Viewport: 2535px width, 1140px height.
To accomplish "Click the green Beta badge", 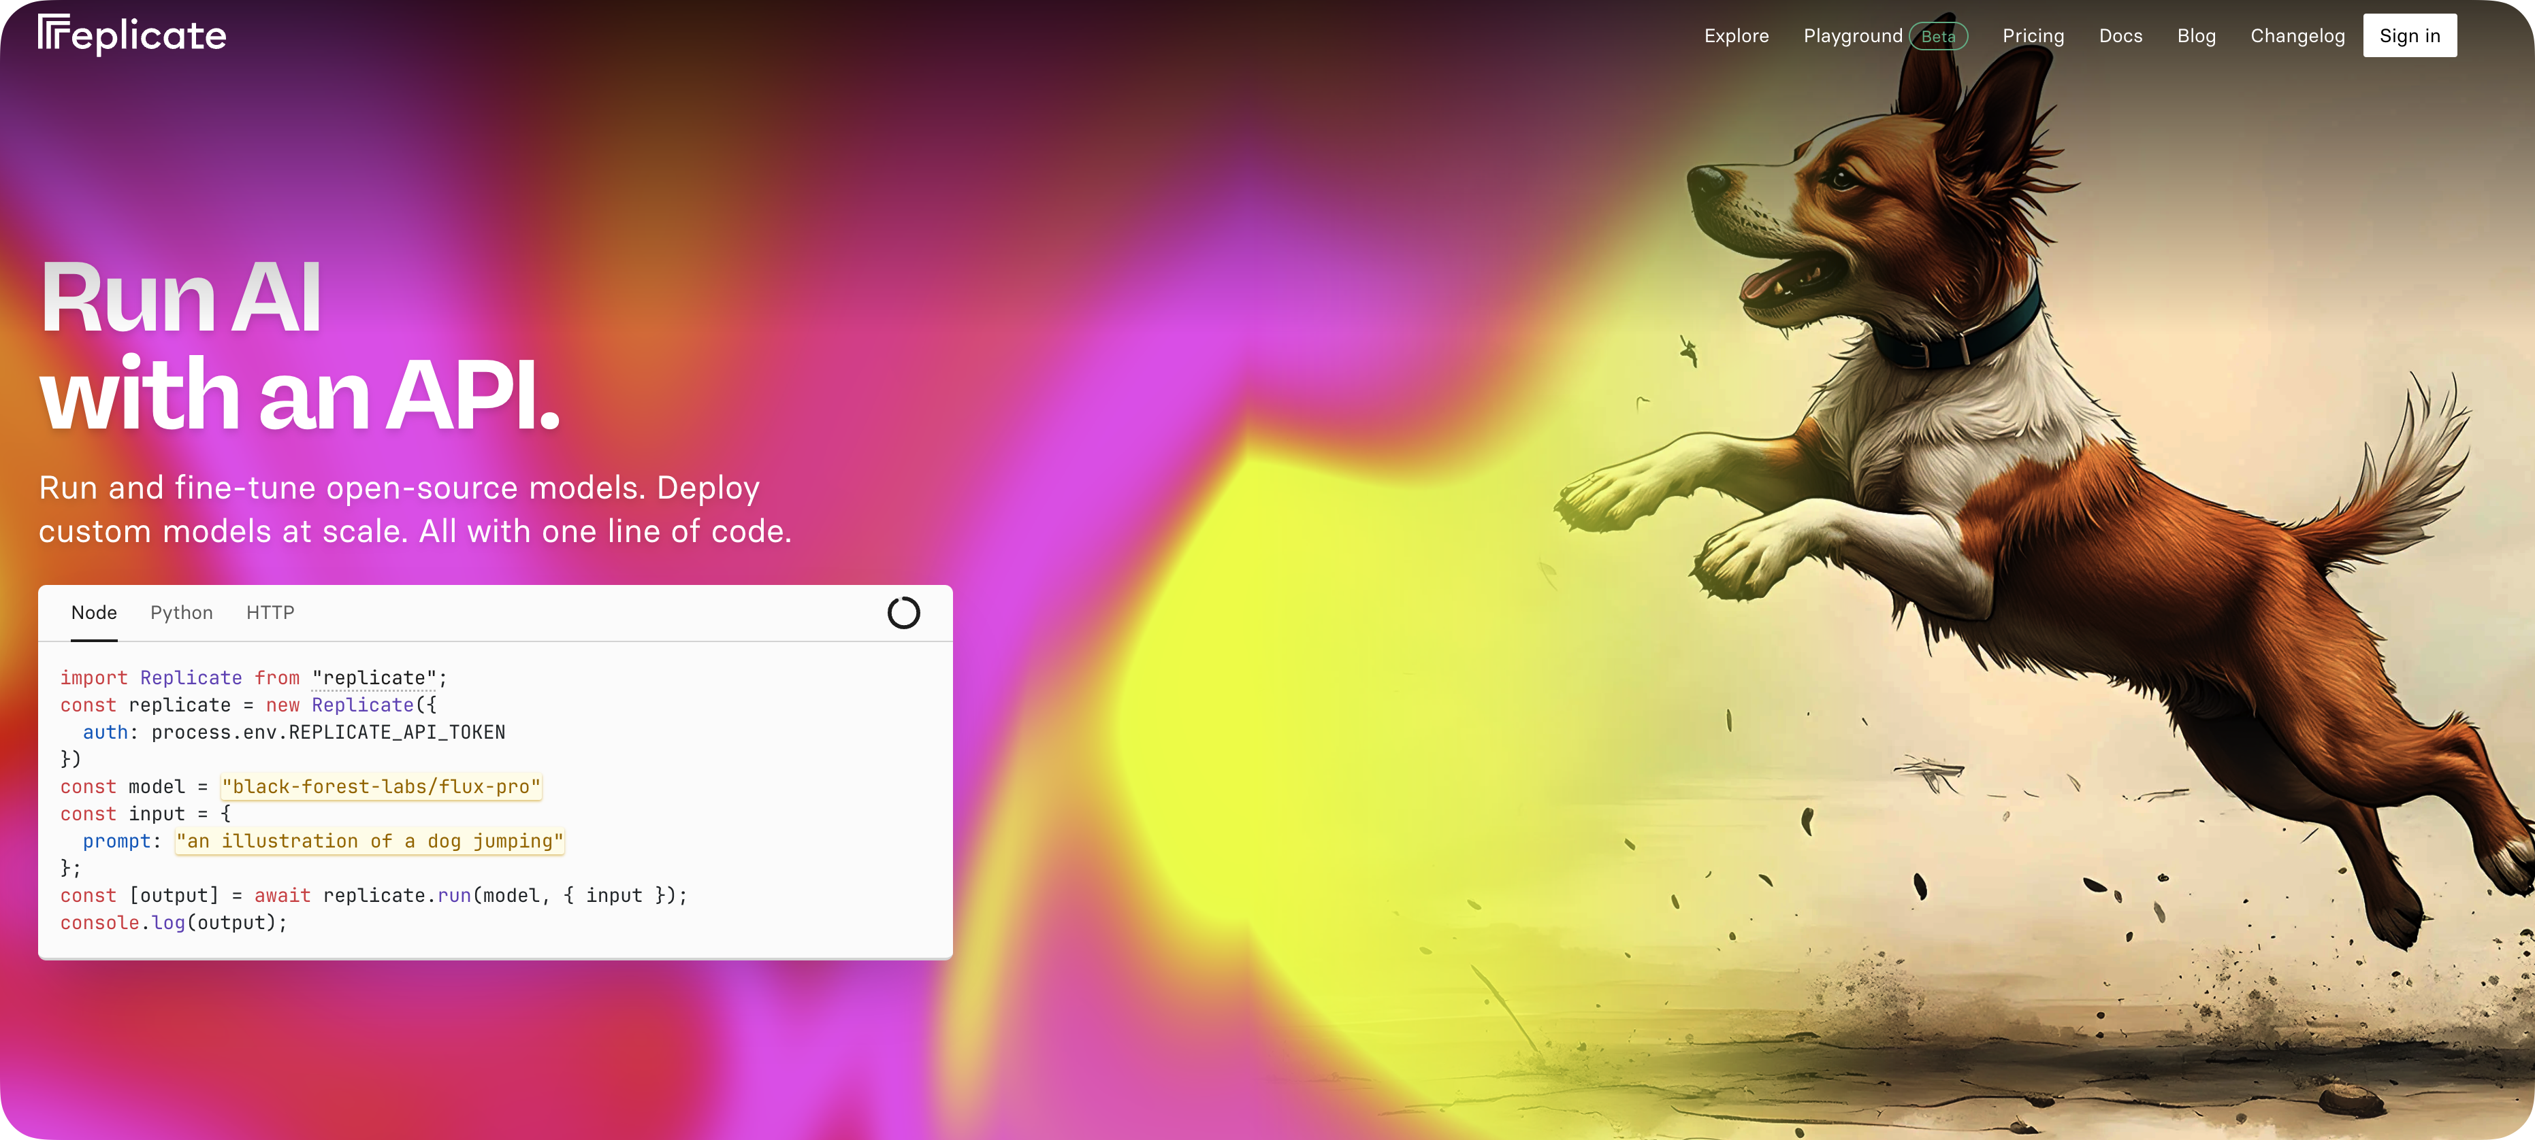I will (1937, 37).
